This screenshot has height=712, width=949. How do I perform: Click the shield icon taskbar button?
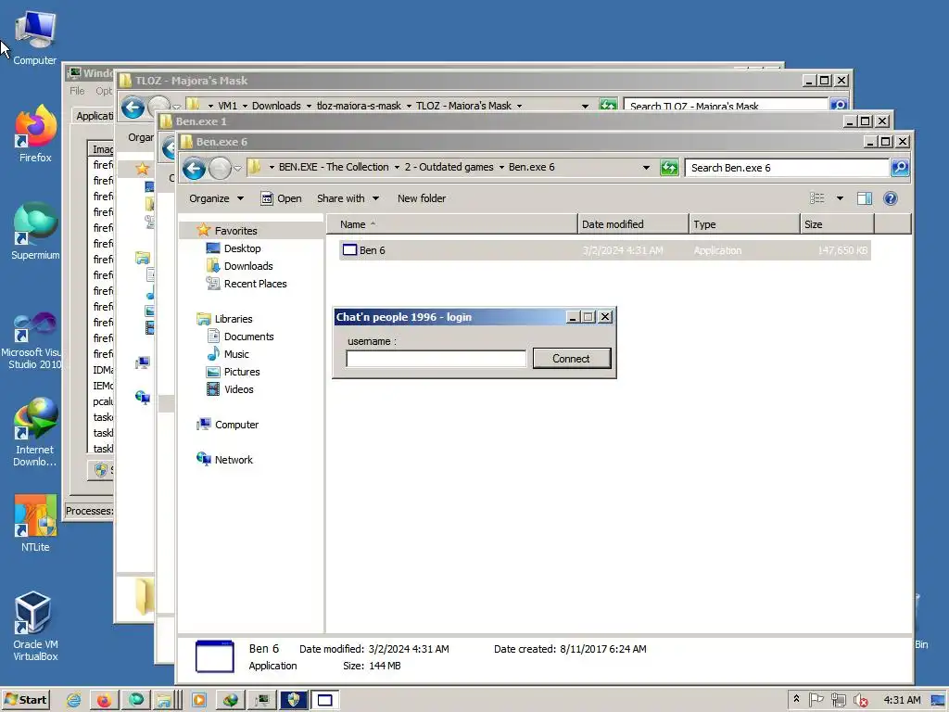(x=294, y=701)
